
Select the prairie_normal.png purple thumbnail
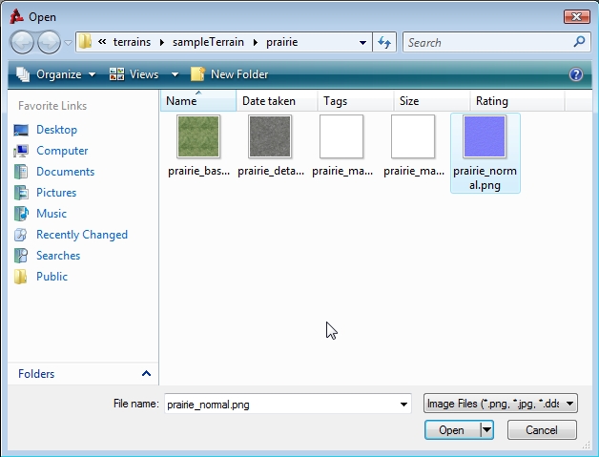tap(485, 137)
